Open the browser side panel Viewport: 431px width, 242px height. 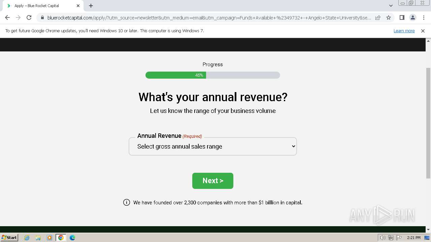click(x=402, y=17)
